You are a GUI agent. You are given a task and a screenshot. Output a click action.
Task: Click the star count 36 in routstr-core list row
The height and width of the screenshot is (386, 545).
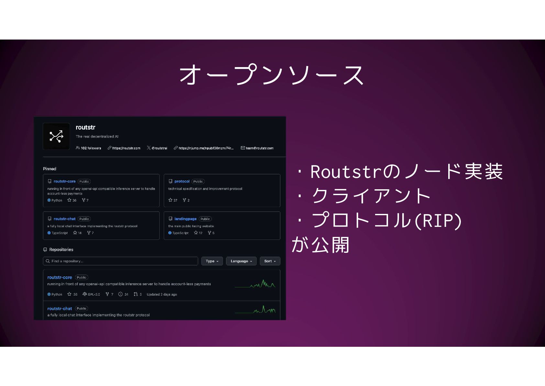pos(72,294)
